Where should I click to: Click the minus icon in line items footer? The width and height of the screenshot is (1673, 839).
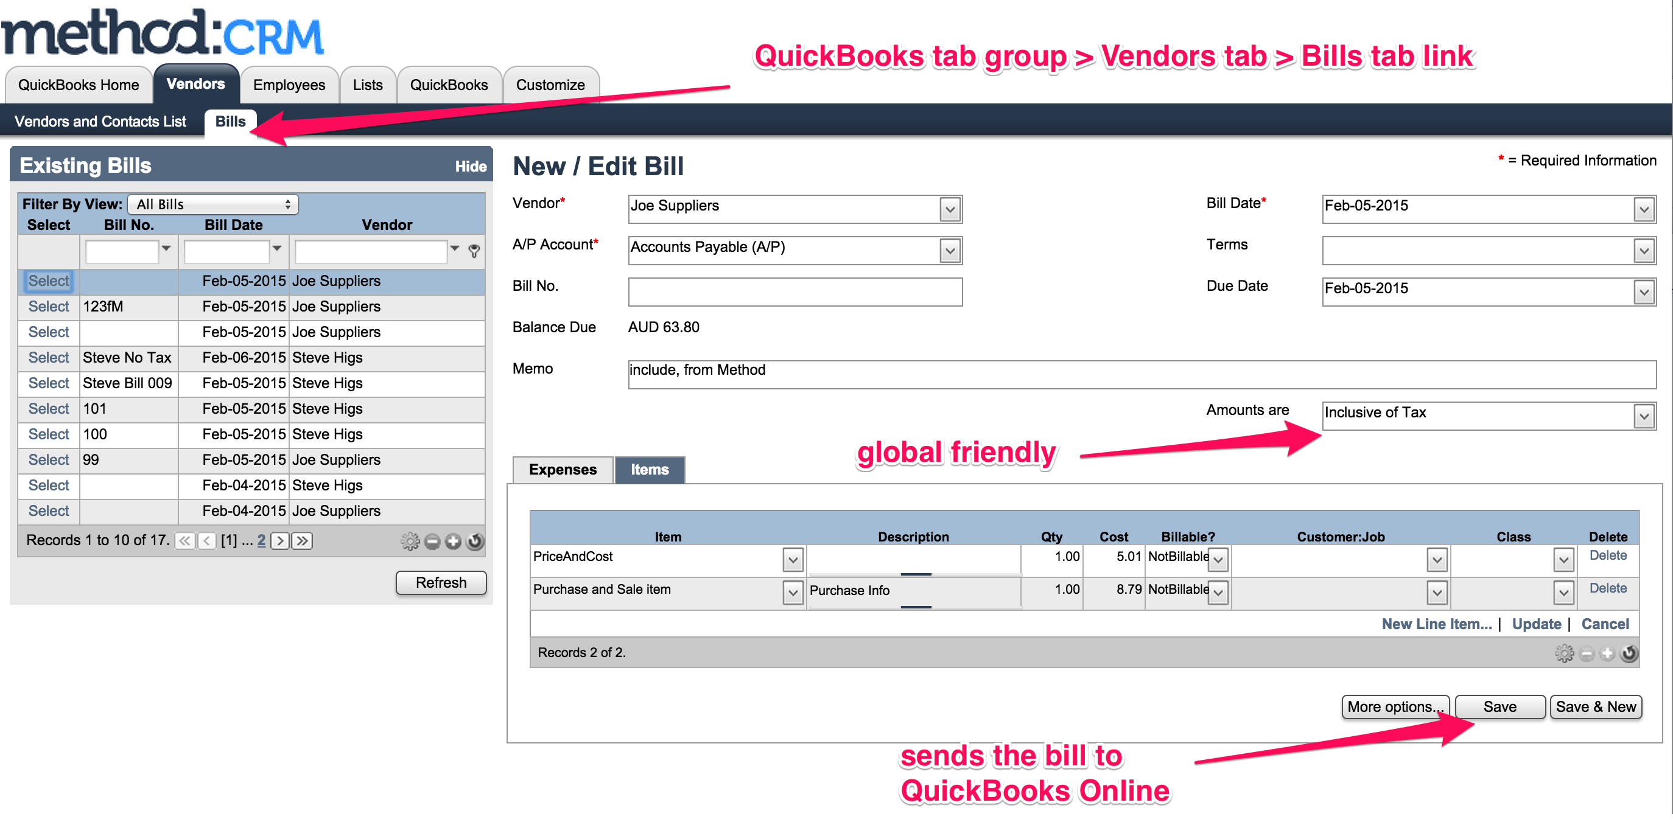point(1587,653)
